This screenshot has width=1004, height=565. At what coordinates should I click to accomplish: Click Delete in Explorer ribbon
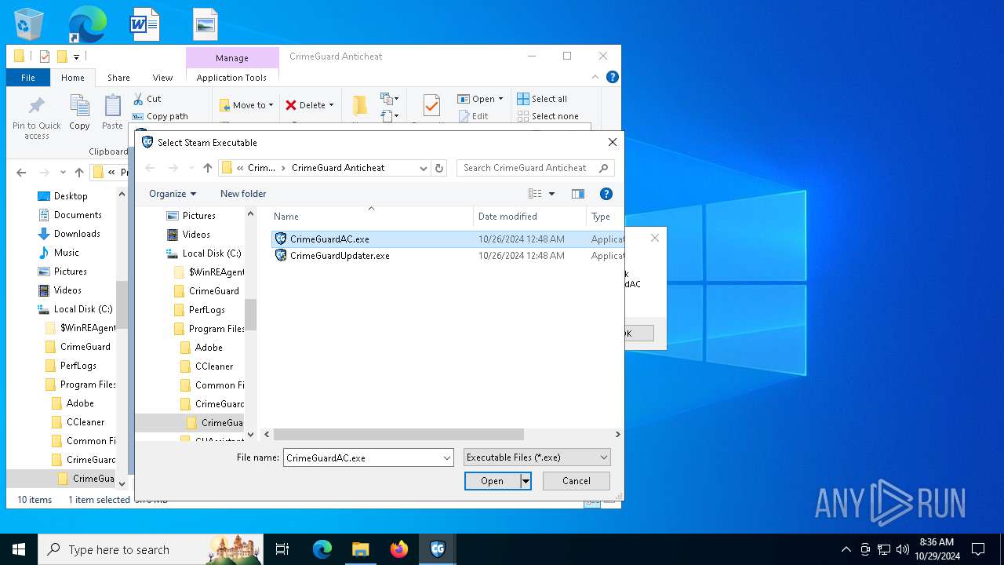point(309,104)
